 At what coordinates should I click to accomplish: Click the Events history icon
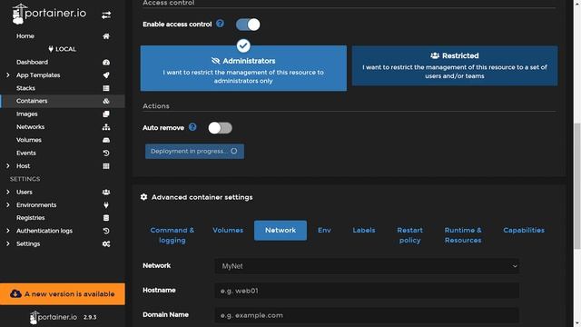[x=106, y=154]
